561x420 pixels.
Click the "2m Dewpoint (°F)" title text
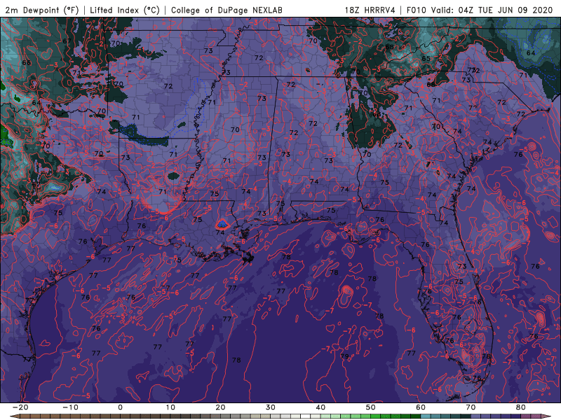click(42, 10)
